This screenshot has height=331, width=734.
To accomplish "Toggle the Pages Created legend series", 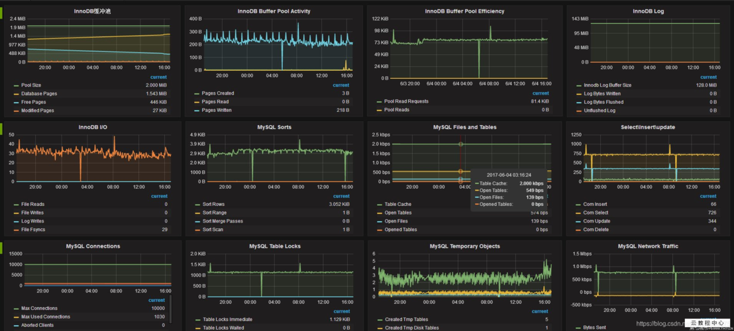I will pyautogui.click(x=218, y=93).
